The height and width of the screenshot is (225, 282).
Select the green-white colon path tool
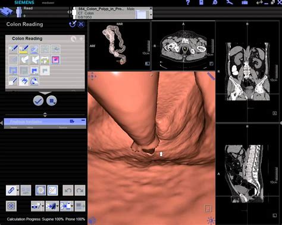point(45,60)
